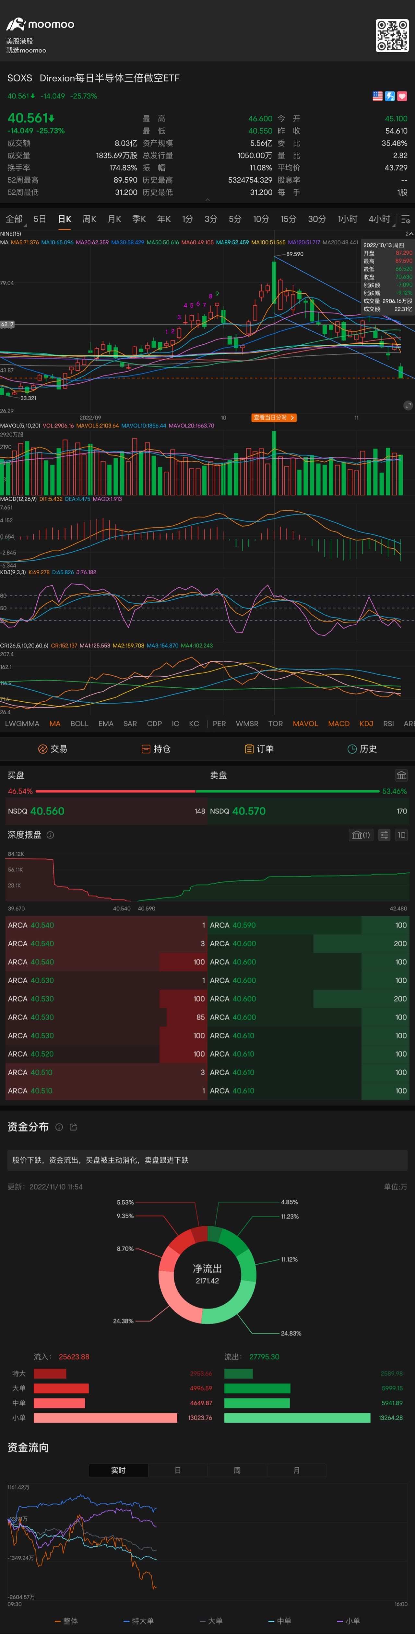
Task: Select the 月K chart tab
Action: click(114, 219)
